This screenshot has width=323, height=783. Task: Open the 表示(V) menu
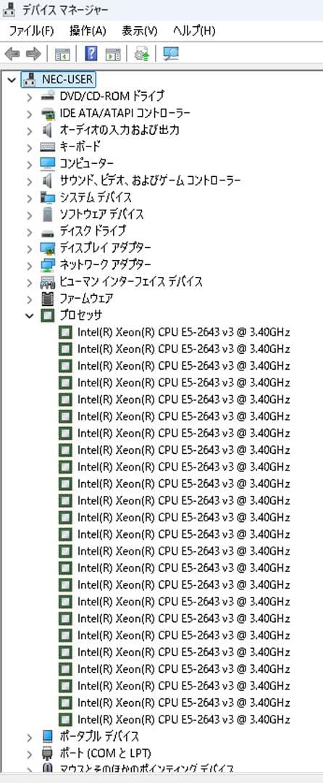pos(140,31)
